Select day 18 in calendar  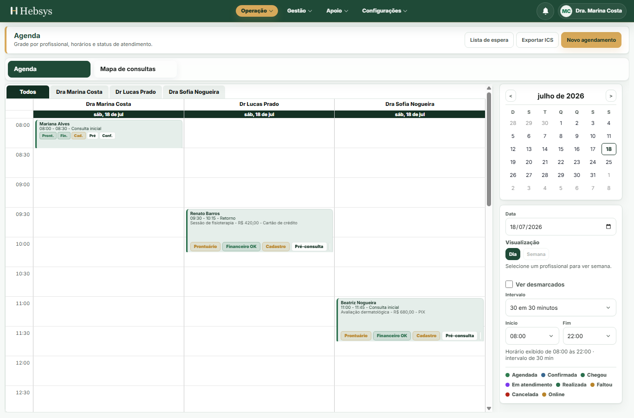point(608,149)
